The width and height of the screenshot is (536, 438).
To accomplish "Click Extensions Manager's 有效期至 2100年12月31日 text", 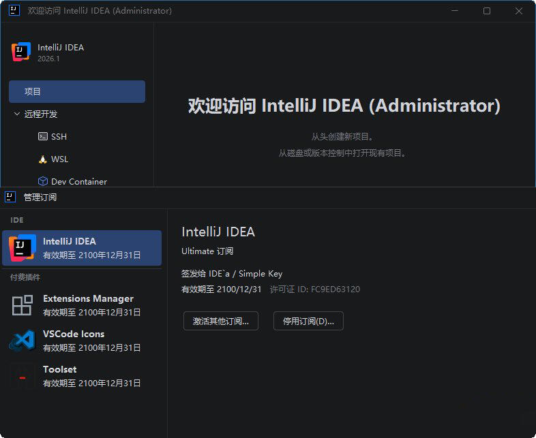I will coord(91,313).
